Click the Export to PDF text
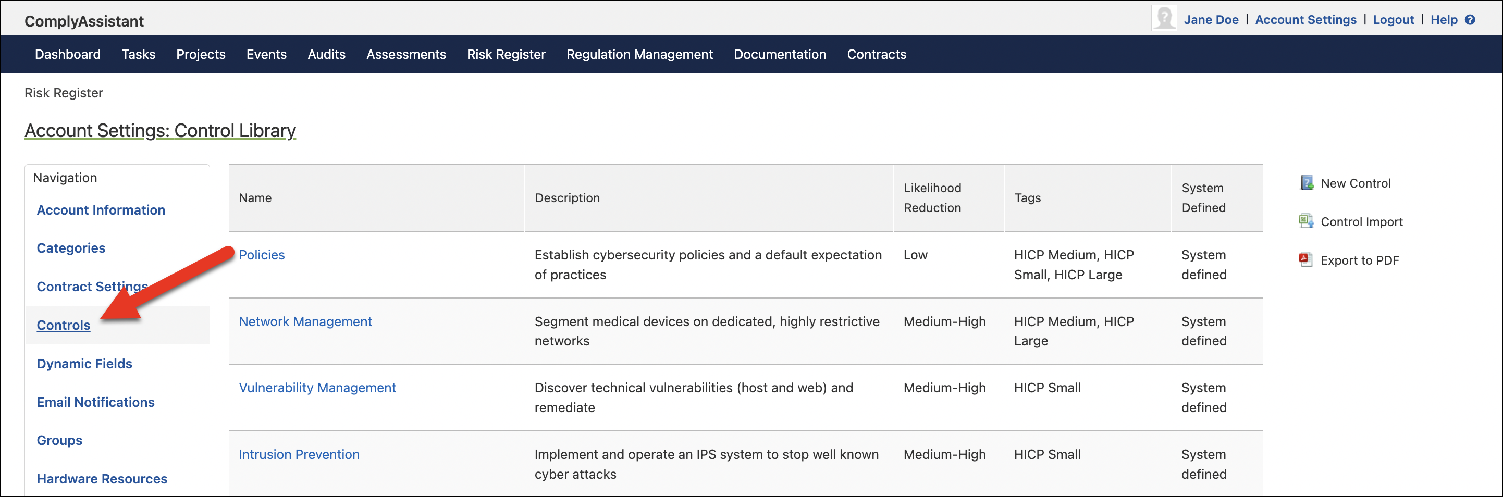This screenshot has width=1503, height=497. [1360, 260]
